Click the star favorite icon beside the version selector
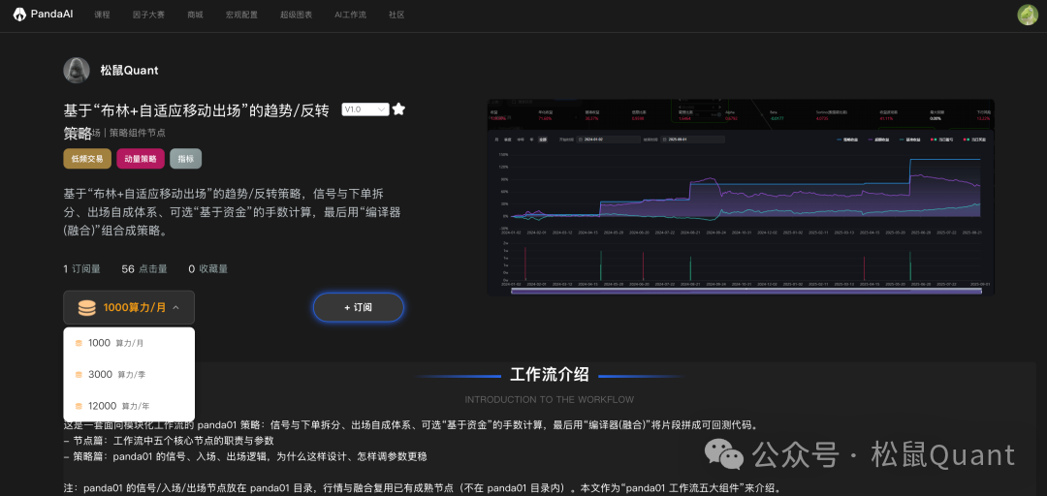Image resolution: width=1047 pixels, height=496 pixels. 398,108
